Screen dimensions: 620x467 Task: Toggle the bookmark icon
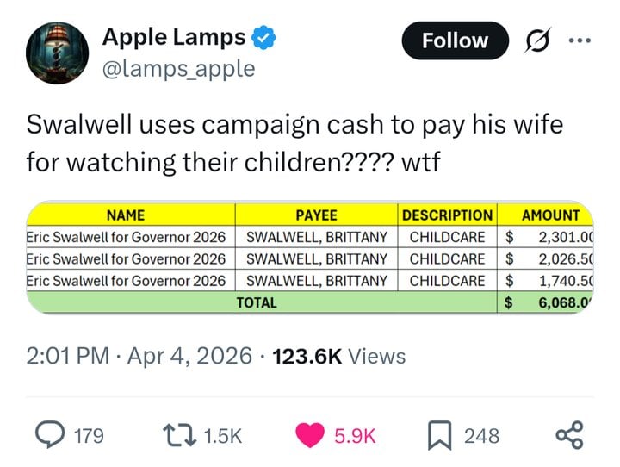[x=440, y=435]
